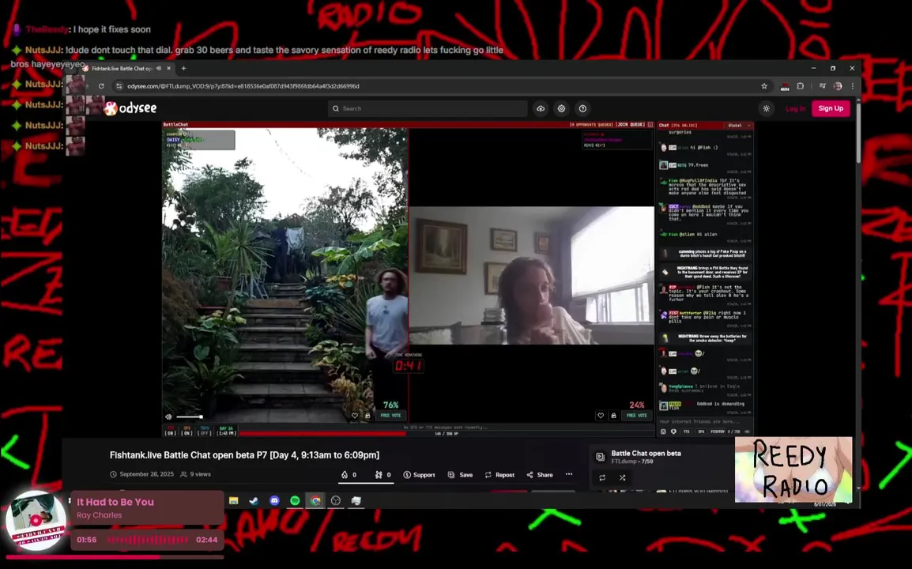The width and height of the screenshot is (912, 569).
Task: Open Discord from the taskbar
Action: click(274, 500)
